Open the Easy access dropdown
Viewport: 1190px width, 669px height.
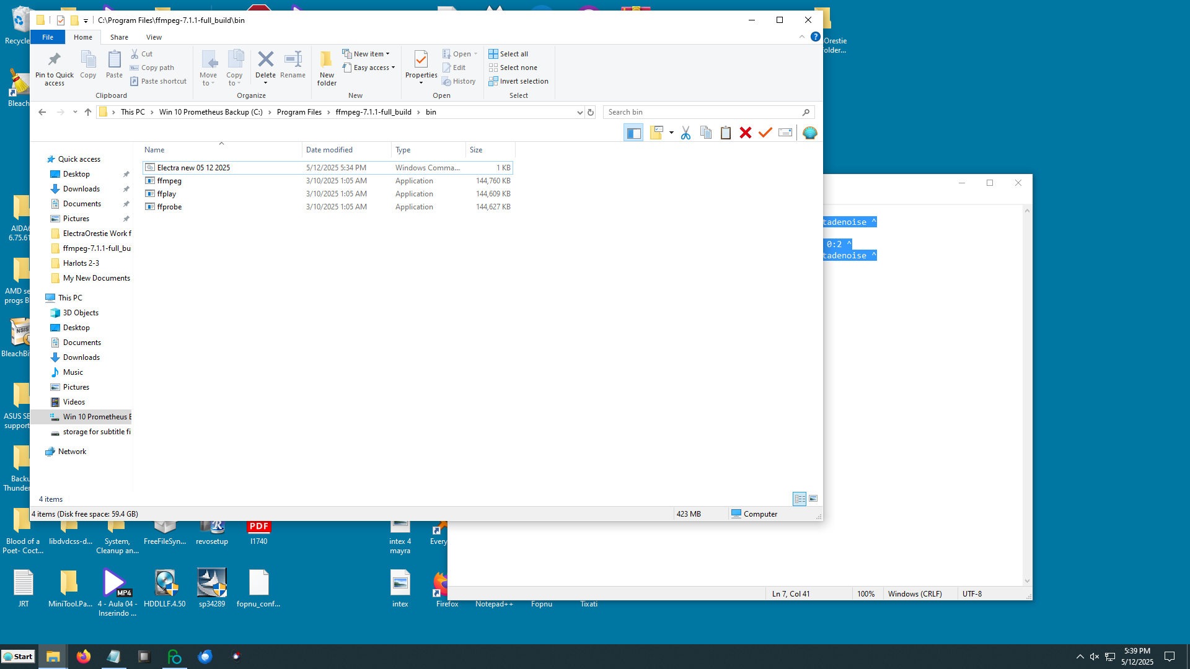pos(368,68)
